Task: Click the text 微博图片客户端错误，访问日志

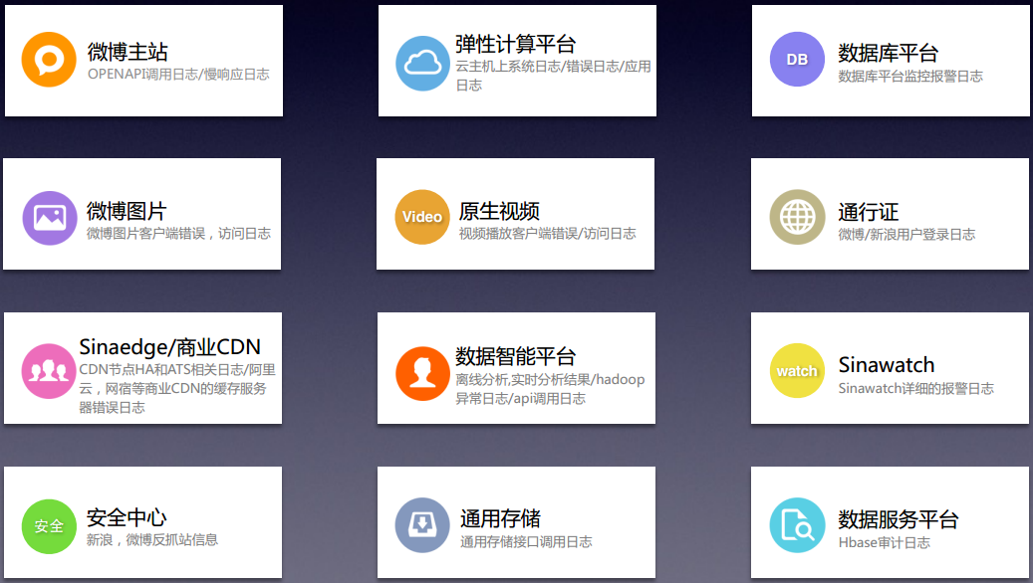Action: (178, 234)
